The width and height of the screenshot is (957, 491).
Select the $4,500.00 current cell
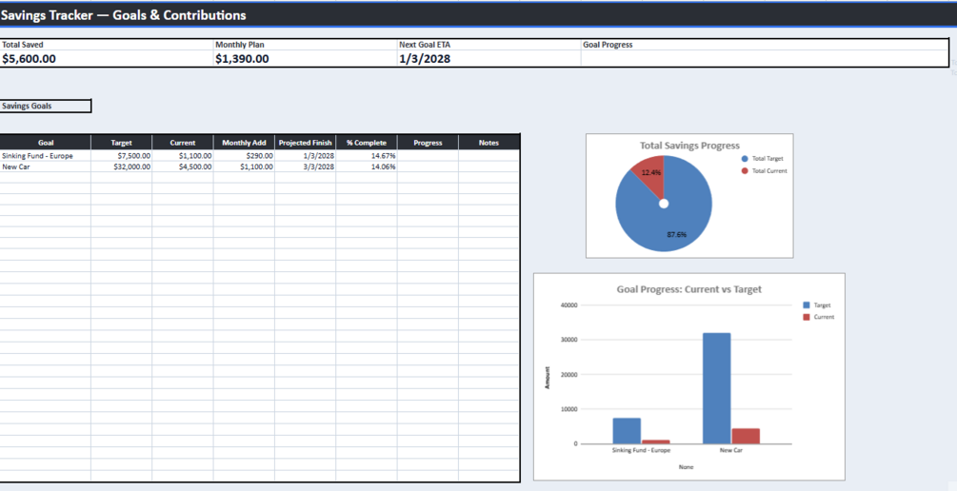click(183, 167)
